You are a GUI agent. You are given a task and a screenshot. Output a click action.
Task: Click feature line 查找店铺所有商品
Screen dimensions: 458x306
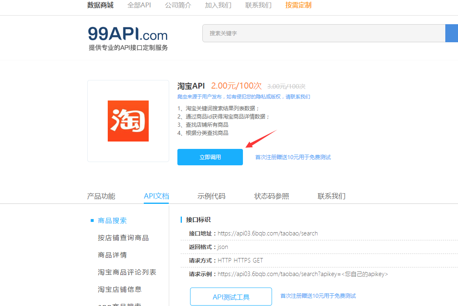(203, 125)
